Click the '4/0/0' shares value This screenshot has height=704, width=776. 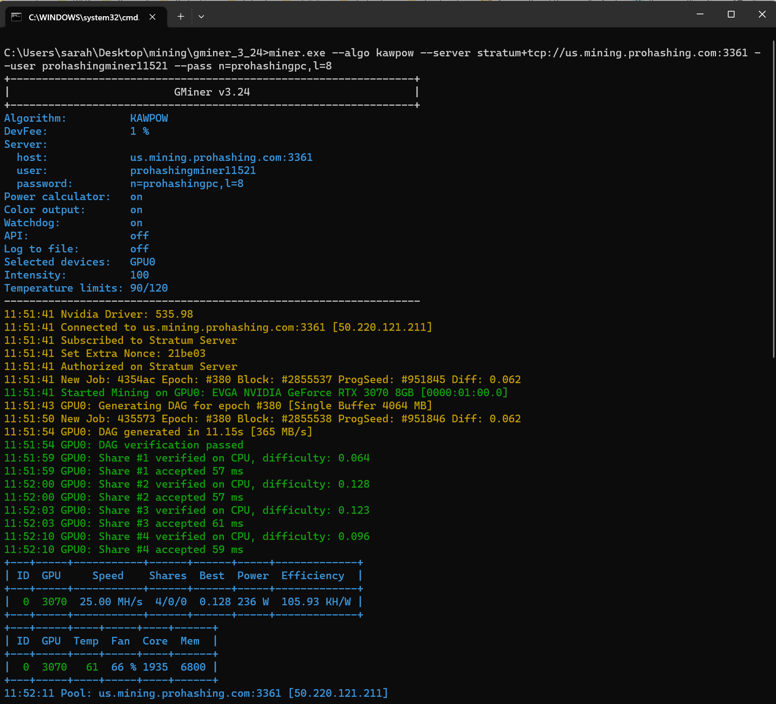coord(171,602)
